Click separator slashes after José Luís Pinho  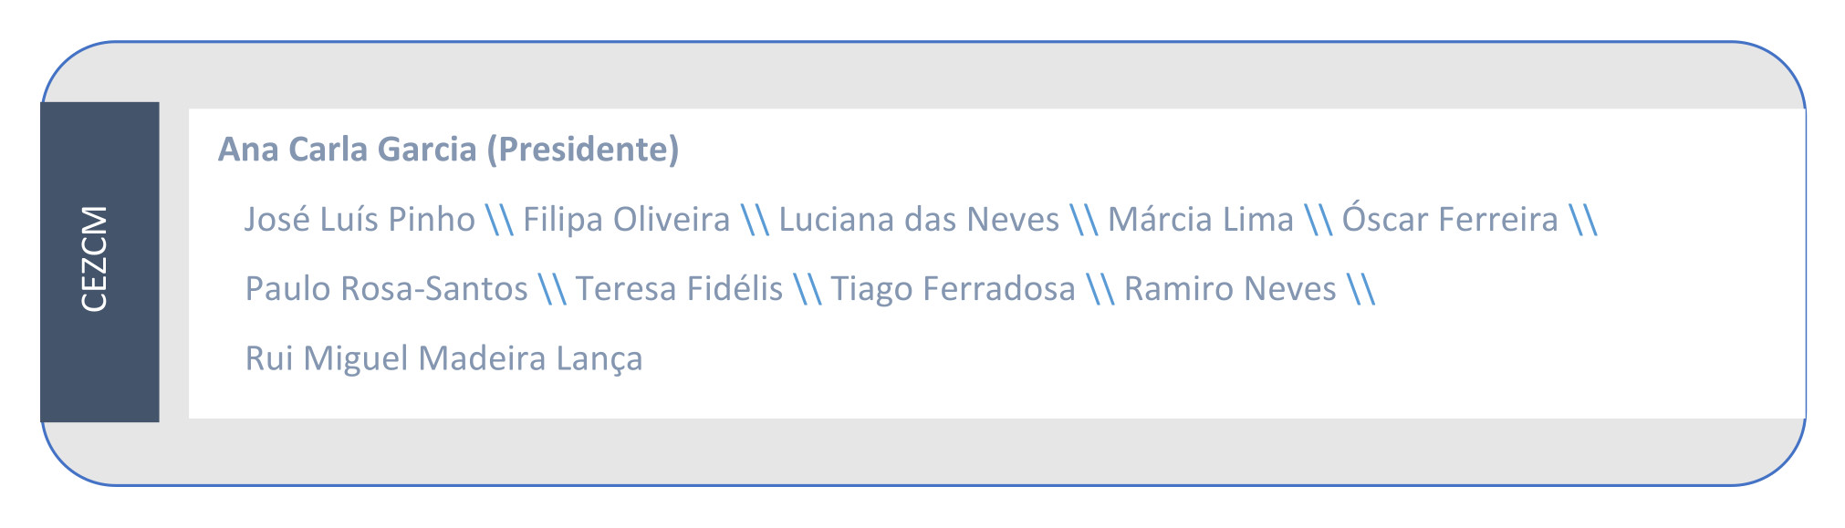point(500,220)
